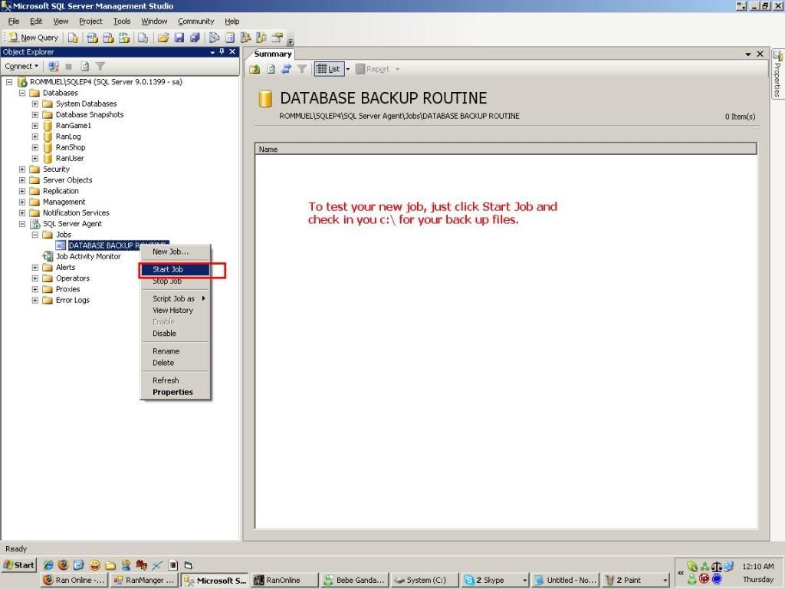785x589 pixels.
Task: Click View History in the context menu
Action: 175,310
